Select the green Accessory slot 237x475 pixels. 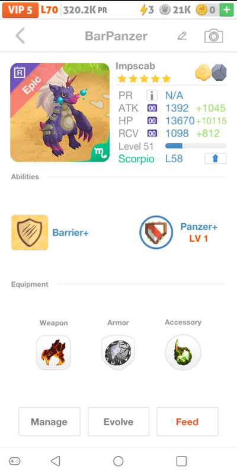coord(183,353)
